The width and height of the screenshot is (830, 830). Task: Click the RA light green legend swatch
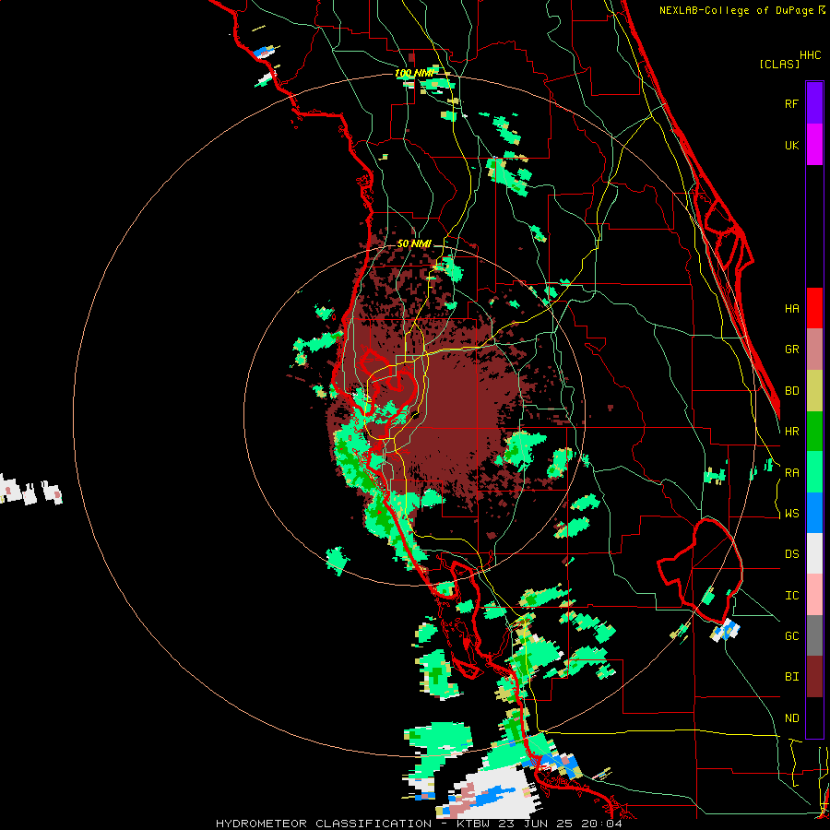coord(814,472)
